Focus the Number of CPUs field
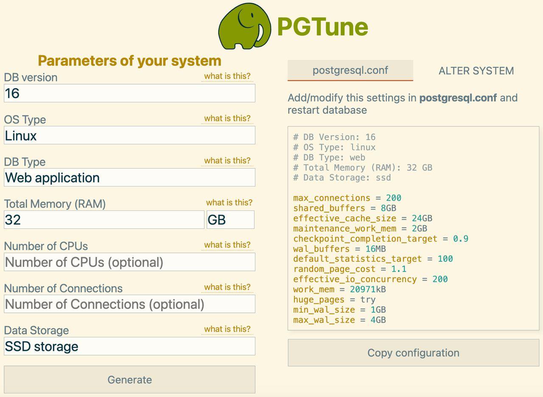This screenshot has width=543, height=397. (x=129, y=262)
